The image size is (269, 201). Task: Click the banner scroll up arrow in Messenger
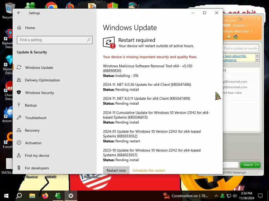click(257, 56)
